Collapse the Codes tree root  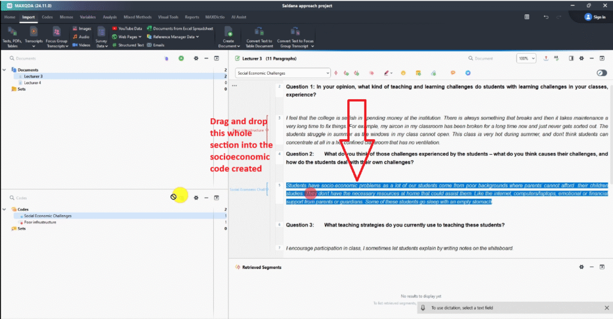point(5,210)
